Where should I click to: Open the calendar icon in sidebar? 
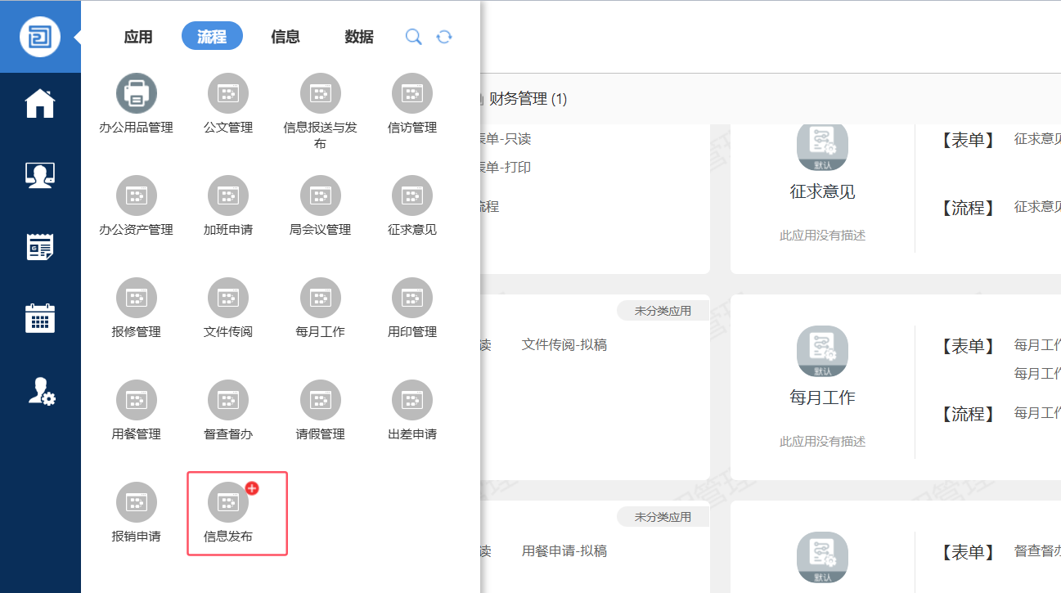(40, 318)
